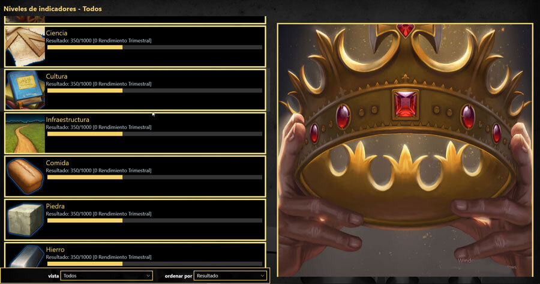Click the Infraestructura progress bar
Viewport: 540px width, 284px height.
coord(155,134)
